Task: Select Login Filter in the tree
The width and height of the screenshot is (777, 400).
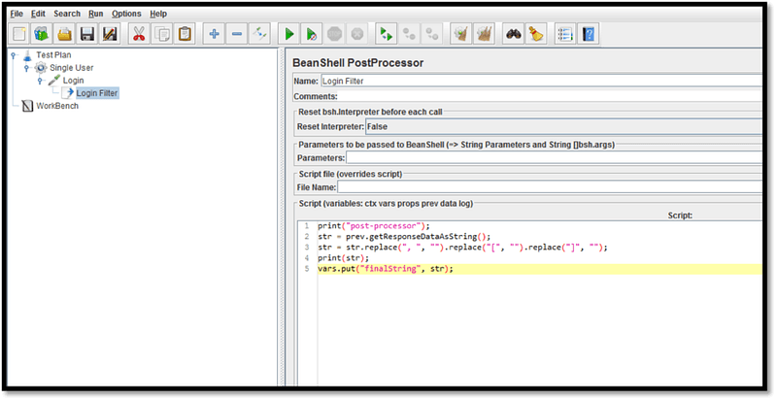Action: pos(97,93)
